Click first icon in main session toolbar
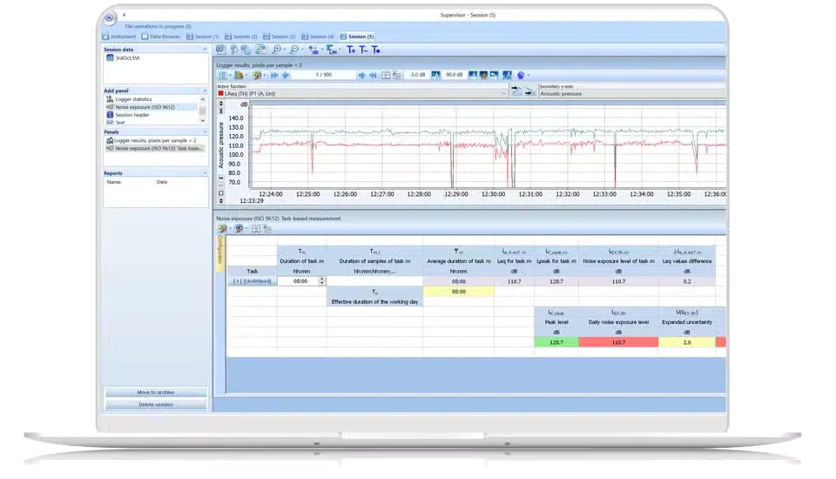 (x=220, y=50)
